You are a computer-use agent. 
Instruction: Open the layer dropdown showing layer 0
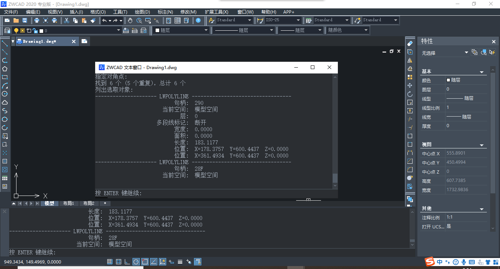(118, 30)
